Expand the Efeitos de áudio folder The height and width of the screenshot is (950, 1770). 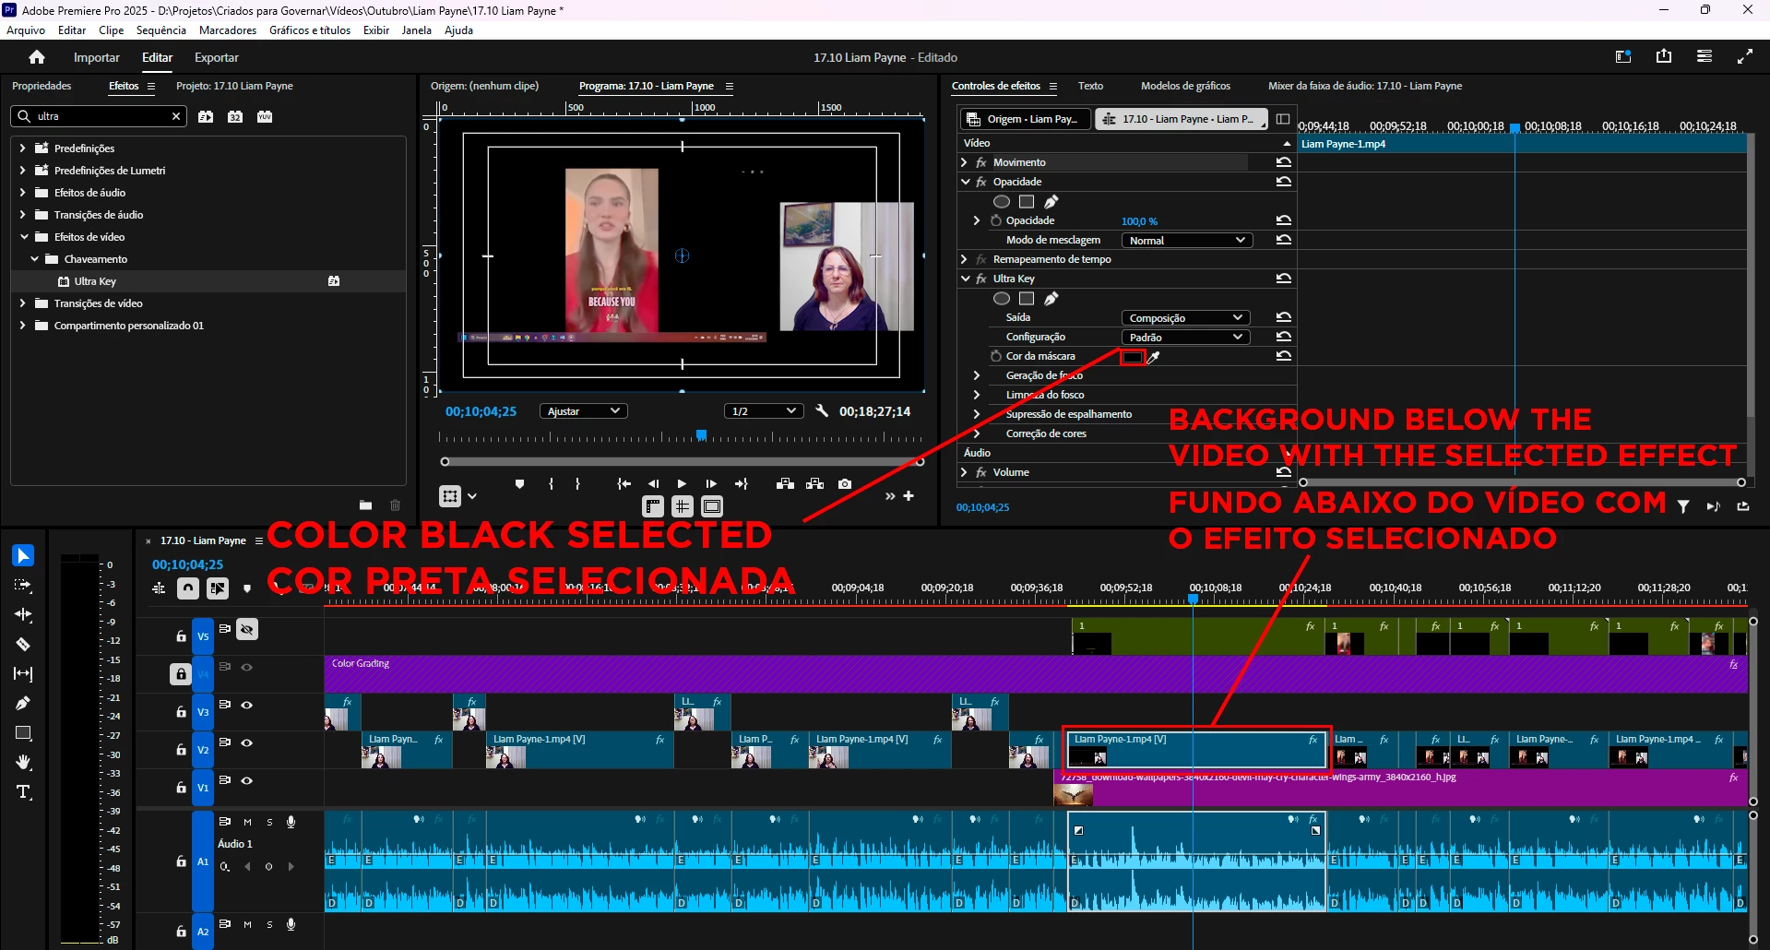[22, 193]
